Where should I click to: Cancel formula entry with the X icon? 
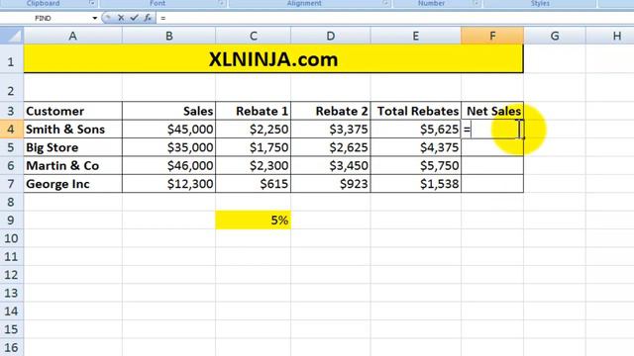tap(121, 18)
